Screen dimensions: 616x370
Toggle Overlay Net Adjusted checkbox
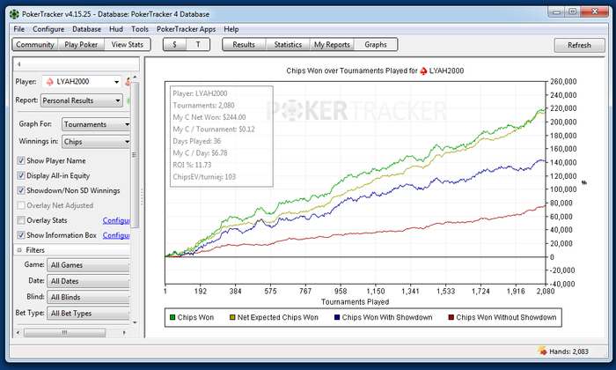tap(21, 205)
